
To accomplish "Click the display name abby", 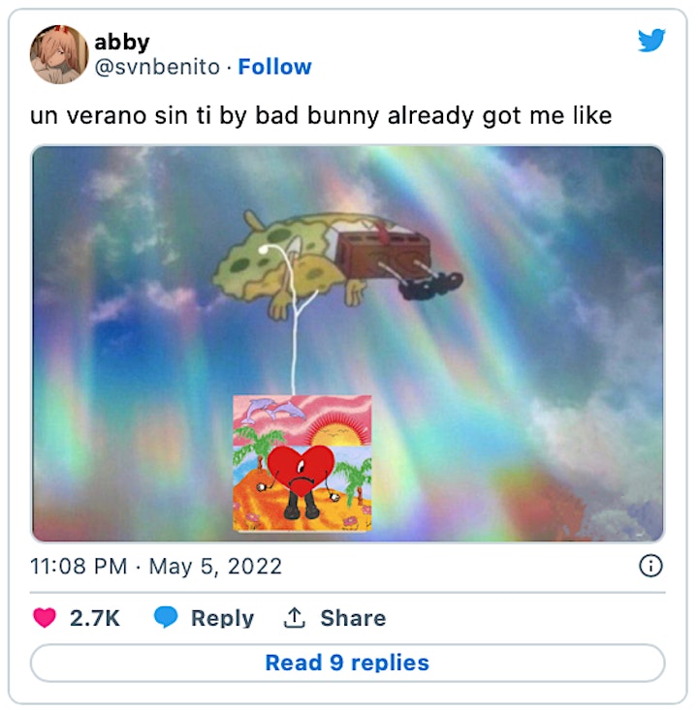I will (122, 43).
